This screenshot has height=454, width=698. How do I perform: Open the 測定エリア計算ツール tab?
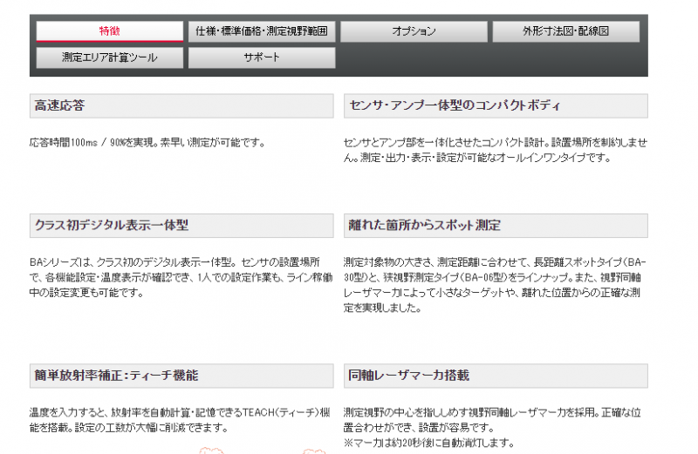tap(110, 58)
